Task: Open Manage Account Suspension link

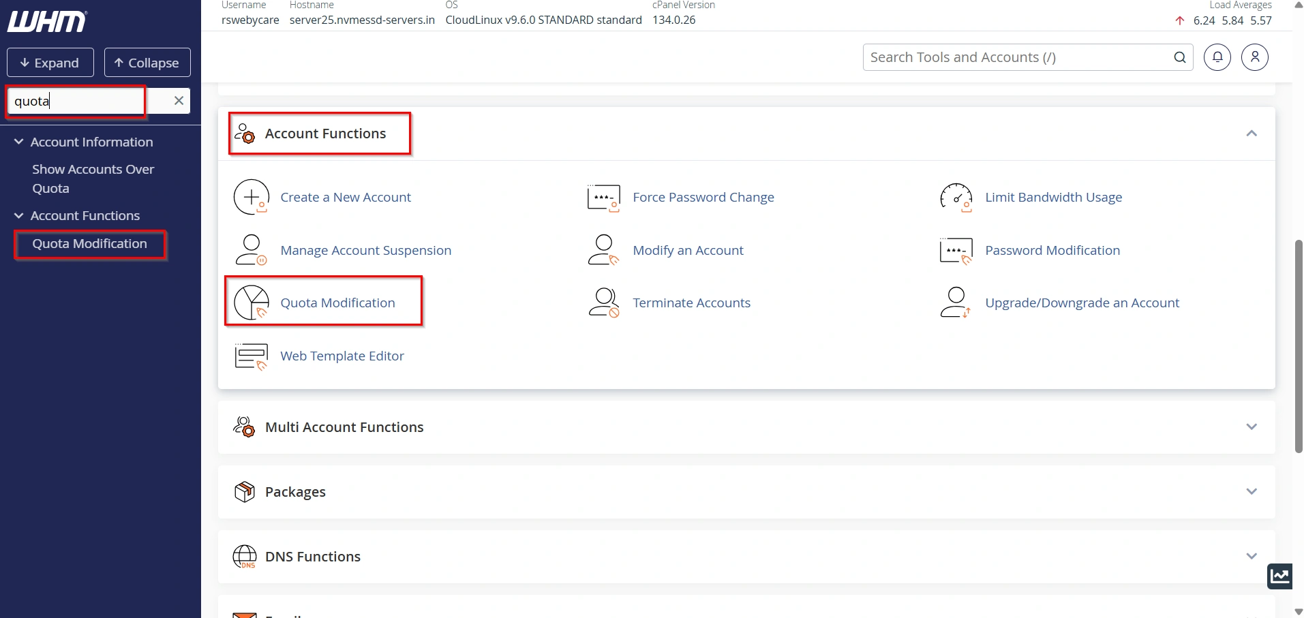Action: click(365, 250)
